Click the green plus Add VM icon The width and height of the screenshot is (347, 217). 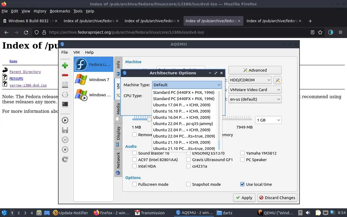point(65,65)
